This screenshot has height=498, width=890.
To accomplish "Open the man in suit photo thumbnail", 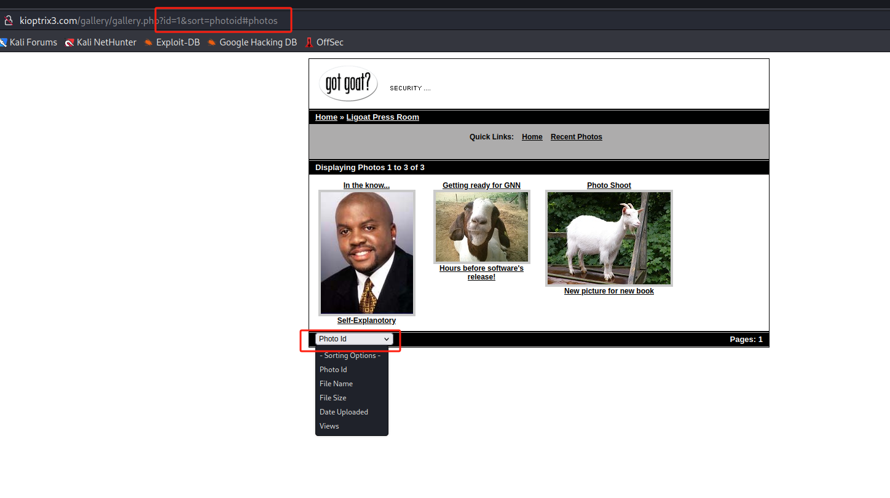I will point(367,253).
